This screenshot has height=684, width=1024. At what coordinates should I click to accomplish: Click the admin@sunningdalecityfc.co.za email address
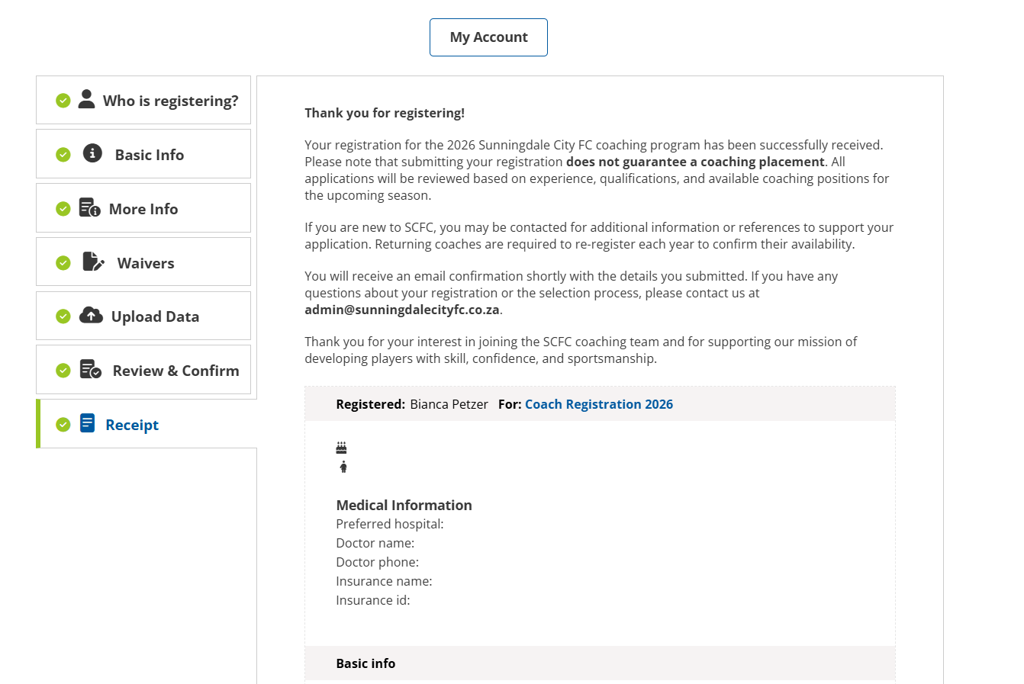pyautogui.click(x=402, y=310)
